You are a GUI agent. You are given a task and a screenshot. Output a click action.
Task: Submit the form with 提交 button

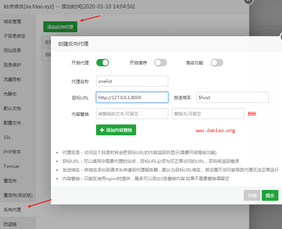(x=270, y=195)
